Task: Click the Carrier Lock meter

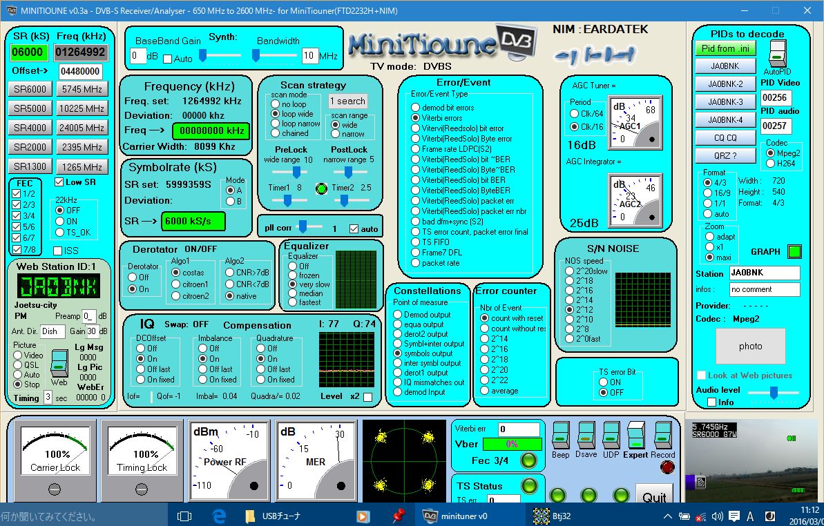Action: 55,460
